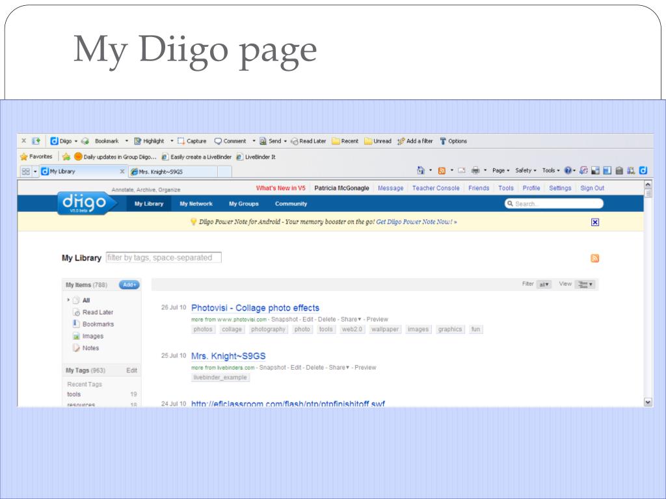666x499 pixels.
Task: Click the page scrollbar down arrow
Action: point(648,402)
